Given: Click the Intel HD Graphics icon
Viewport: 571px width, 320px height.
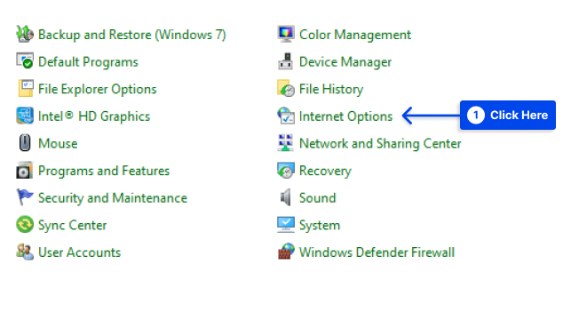Looking at the screenshot, I should [x=25, y=116].
